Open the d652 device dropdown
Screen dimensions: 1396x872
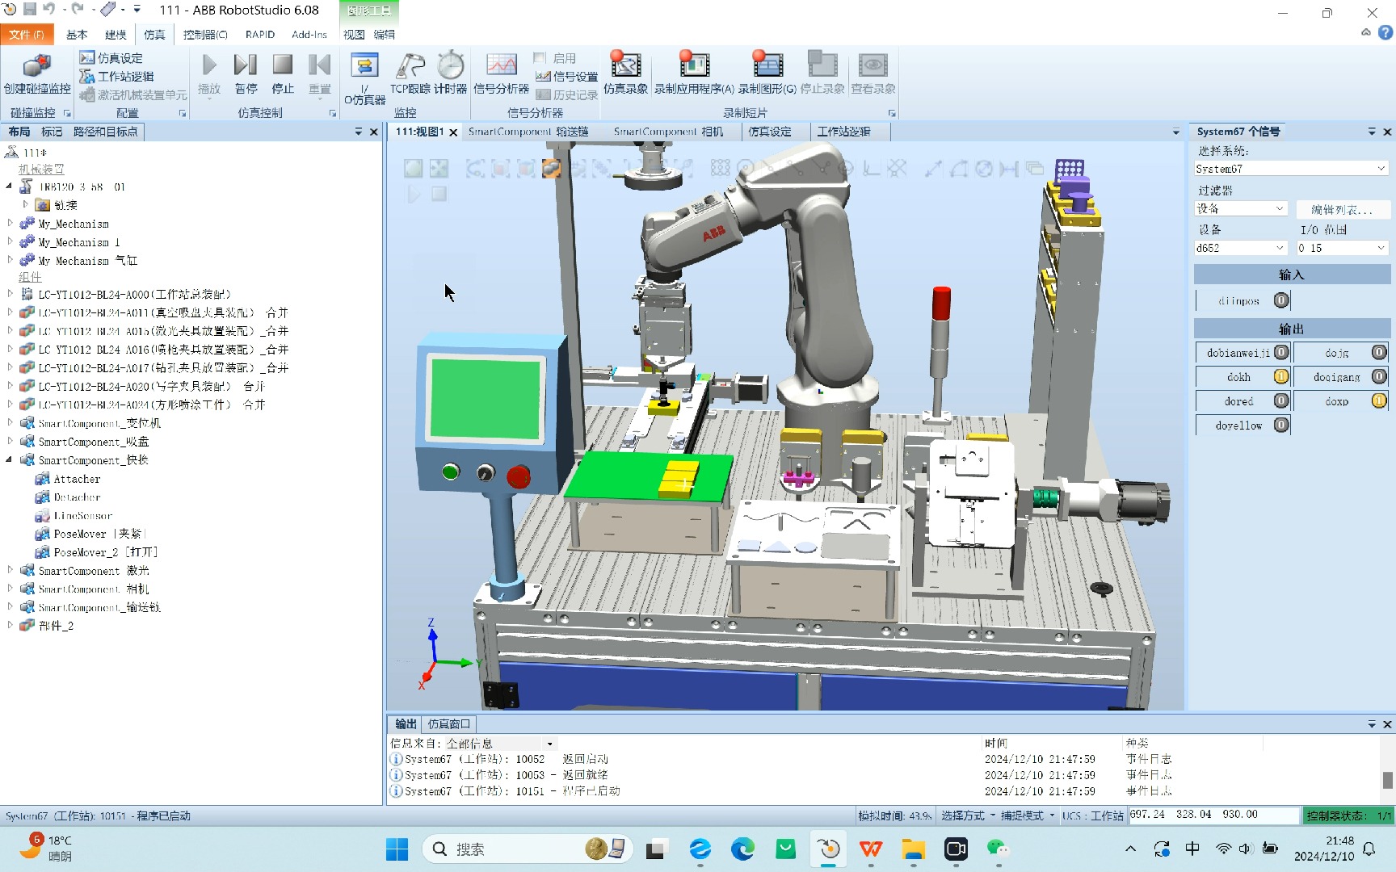coord(1241,248)
